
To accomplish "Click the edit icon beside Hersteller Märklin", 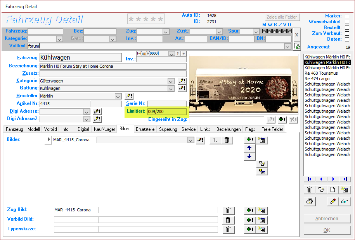I will [x=129, y=96].
